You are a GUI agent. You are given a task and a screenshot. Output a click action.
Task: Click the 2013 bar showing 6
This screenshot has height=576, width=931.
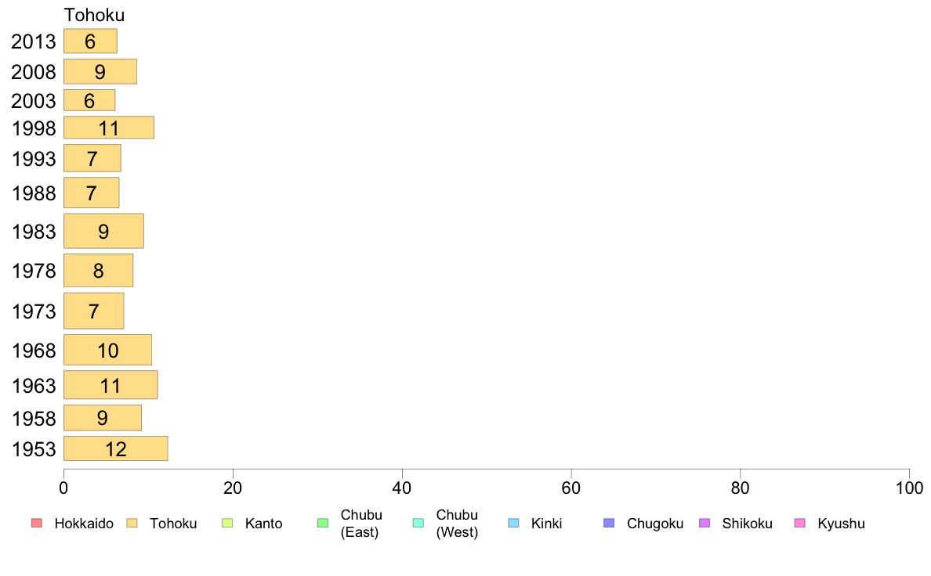tap(90, 41)
